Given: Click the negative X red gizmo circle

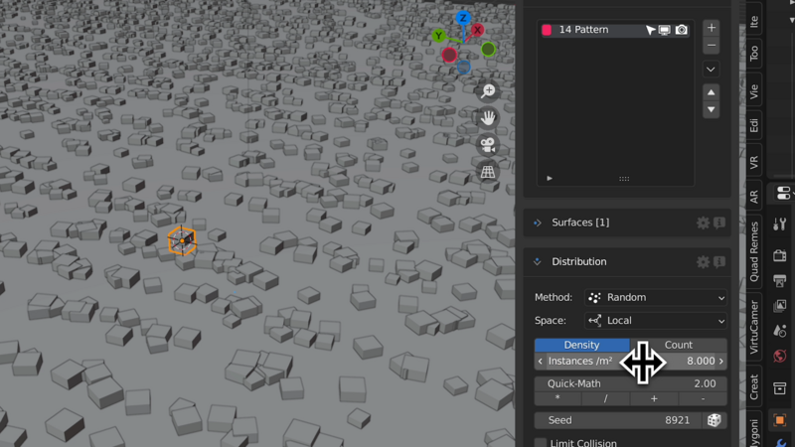Looking at the screenshot, I should pyautogui.click(x=449, y=55).
